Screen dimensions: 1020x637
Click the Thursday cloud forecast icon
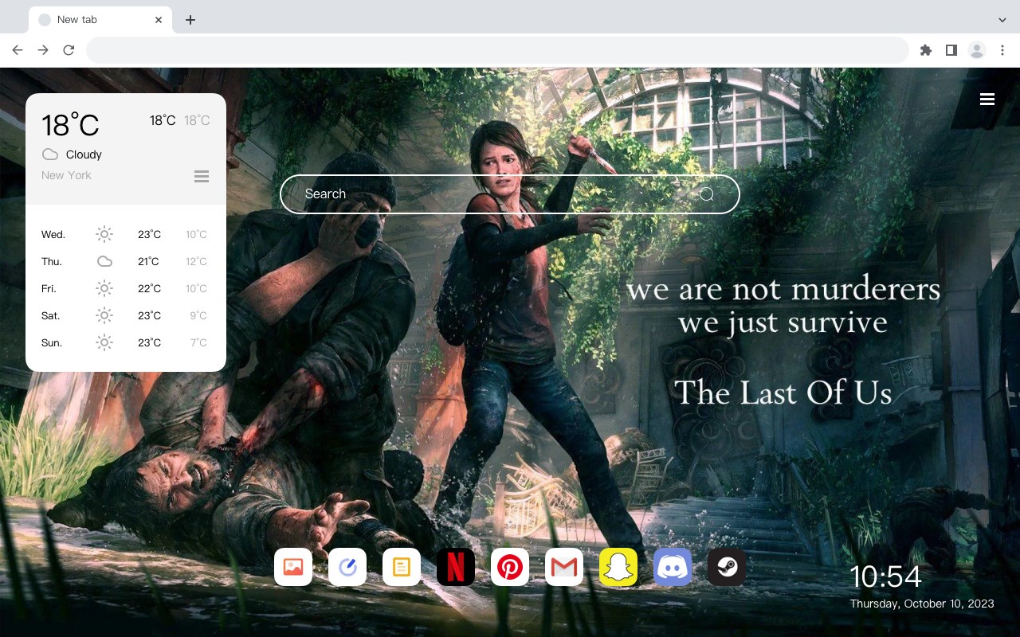coord(104,261)
